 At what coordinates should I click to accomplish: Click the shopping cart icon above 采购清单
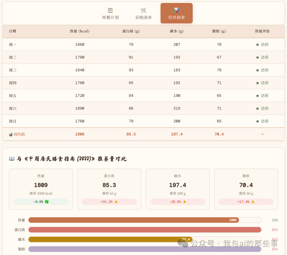(143, 10)
